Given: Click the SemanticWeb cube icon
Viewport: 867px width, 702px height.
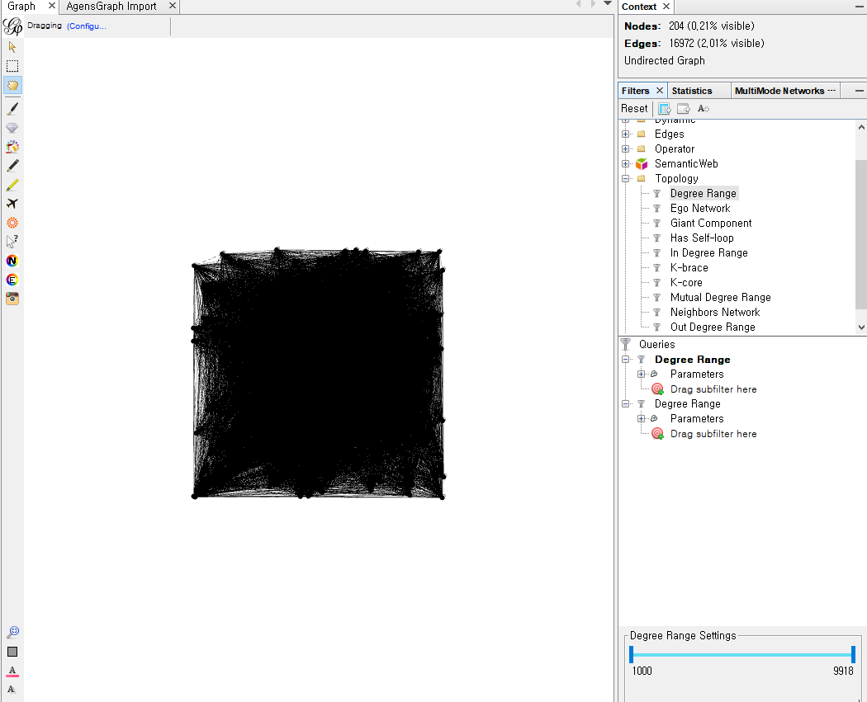Looking at the screenshot, I should click(642, 163).
